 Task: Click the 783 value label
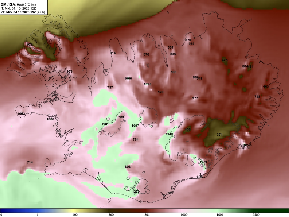point(121,117)
